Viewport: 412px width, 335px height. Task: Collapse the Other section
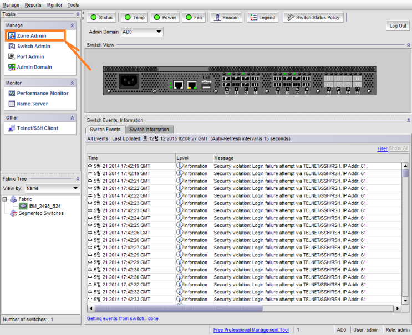pyautogui.click(x=72, y=118)
